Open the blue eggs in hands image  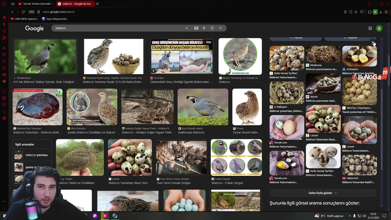[x=185, y=200]
